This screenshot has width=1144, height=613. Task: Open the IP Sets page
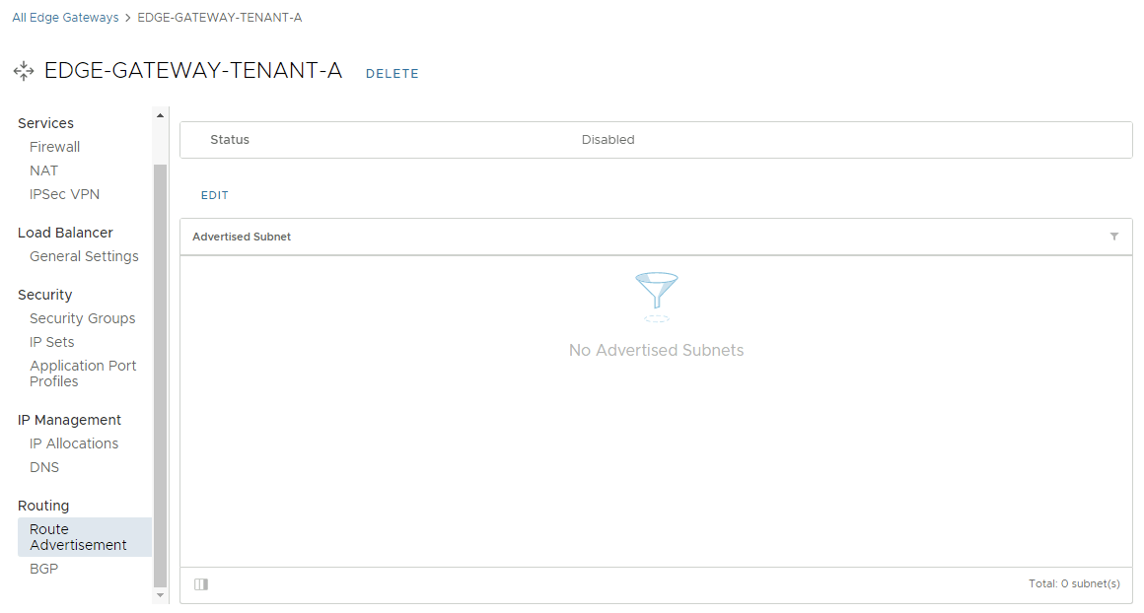[x=51, y=342]
